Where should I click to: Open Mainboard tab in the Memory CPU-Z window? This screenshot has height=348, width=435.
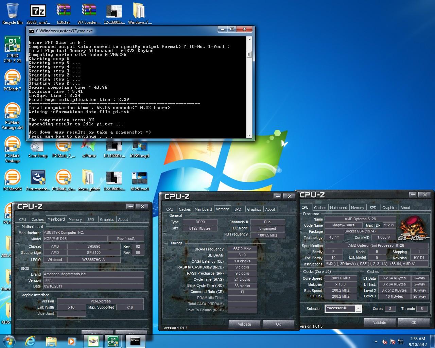tap(203, 209)
